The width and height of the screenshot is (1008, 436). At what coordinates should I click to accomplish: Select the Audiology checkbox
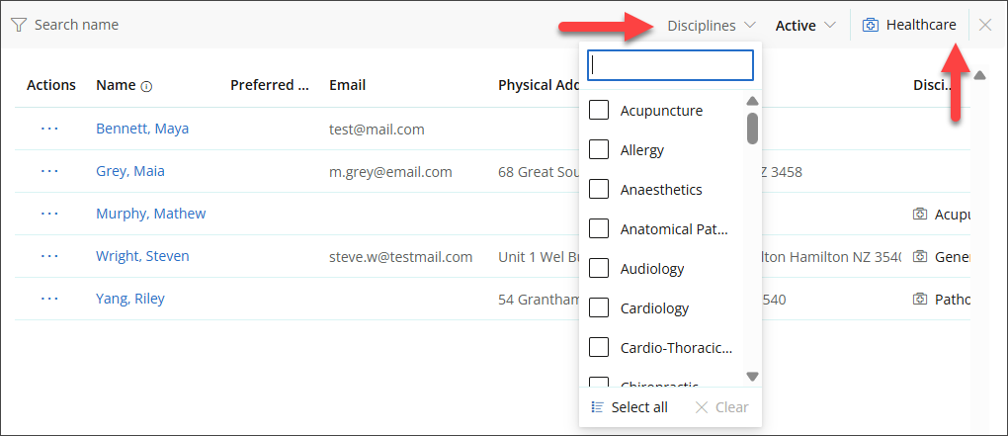[x=599, y=268]
